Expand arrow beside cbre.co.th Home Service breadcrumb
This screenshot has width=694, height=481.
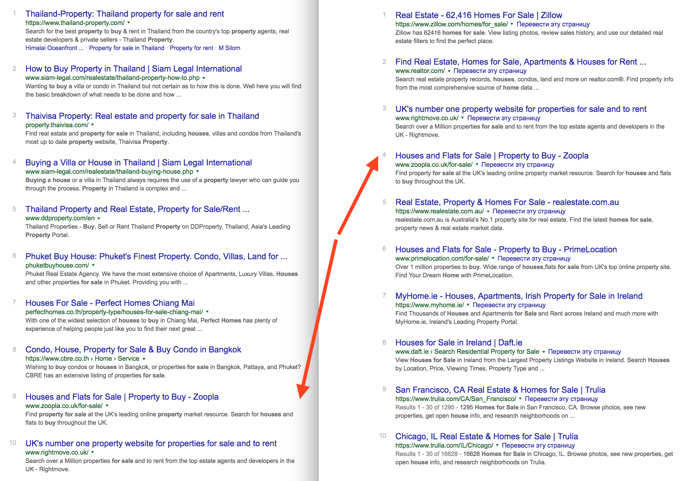(144, 359)
